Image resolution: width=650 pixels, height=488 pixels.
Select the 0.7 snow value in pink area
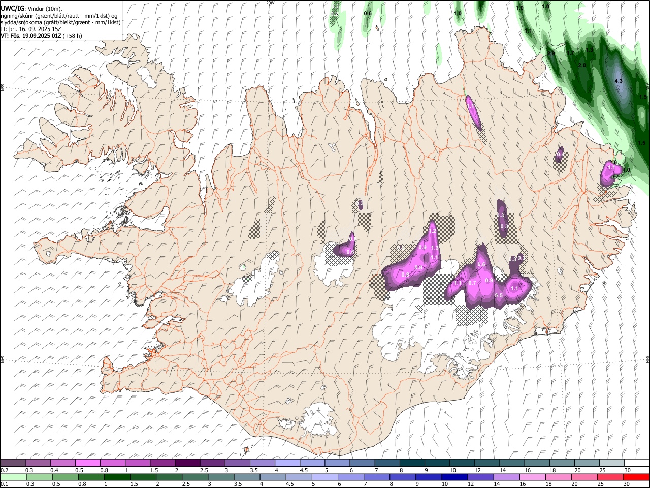[472, 283]
